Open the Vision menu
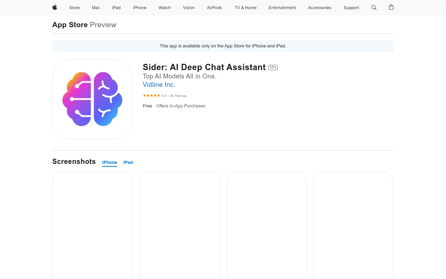The image size is (446, 279). click(189, 8)
